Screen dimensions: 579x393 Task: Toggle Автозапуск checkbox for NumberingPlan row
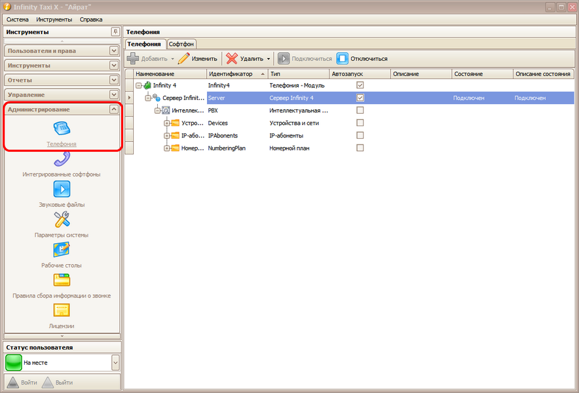[x=360, y=148]
